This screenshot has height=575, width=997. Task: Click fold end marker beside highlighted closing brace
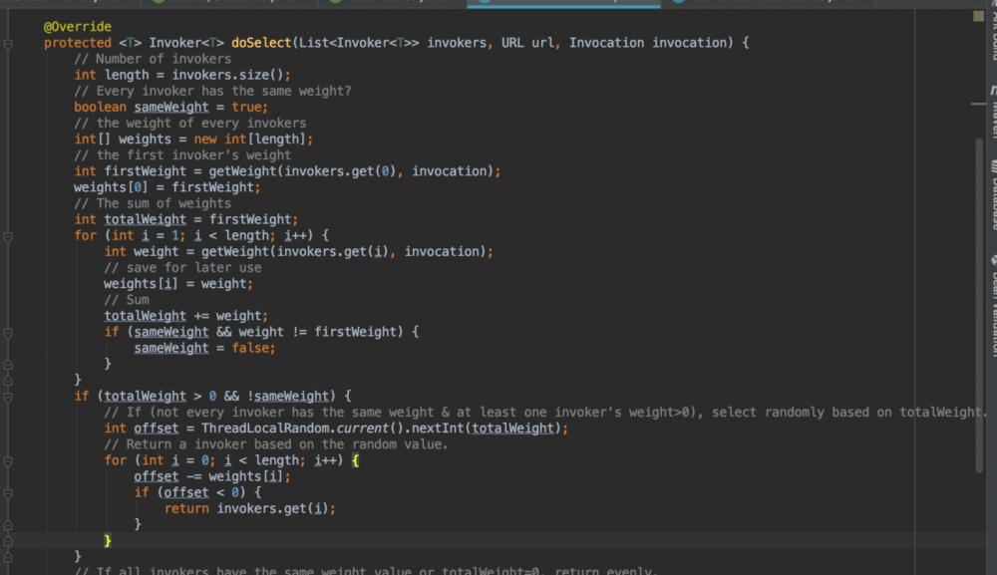8,541
